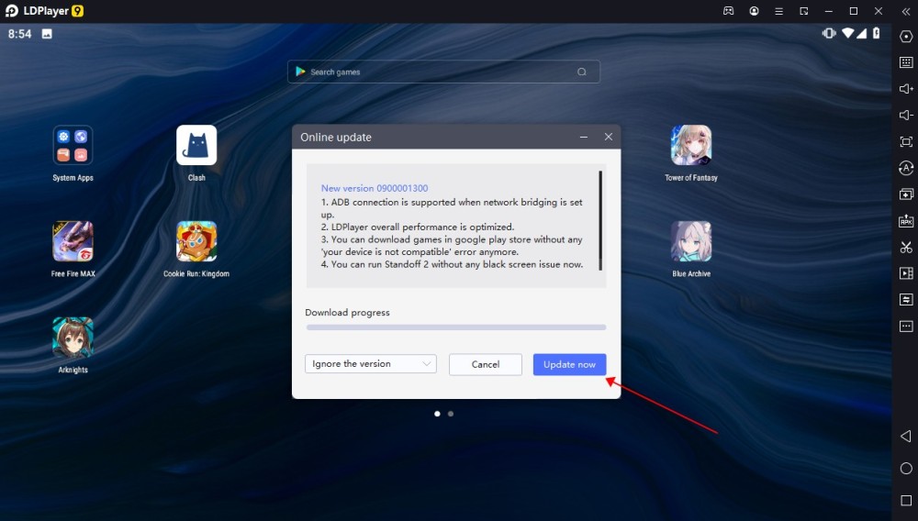
Task: Minimize the Online update dialog
Action: 584,137
